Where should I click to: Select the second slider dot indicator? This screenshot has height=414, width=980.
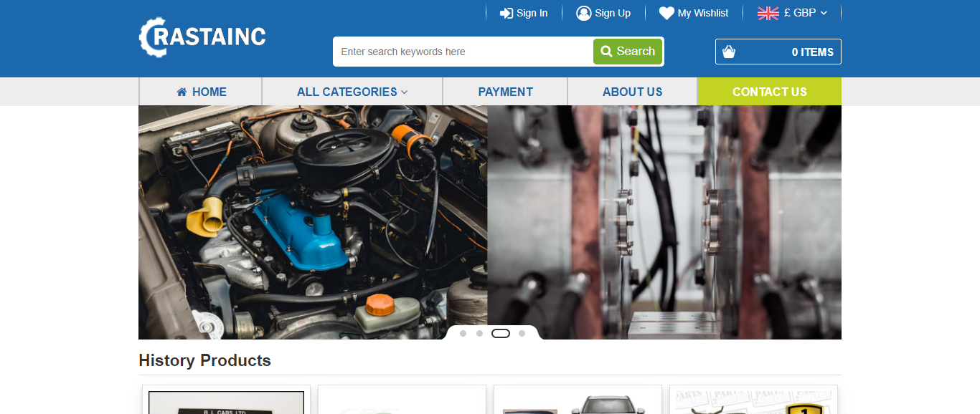[x=479, y=333]
